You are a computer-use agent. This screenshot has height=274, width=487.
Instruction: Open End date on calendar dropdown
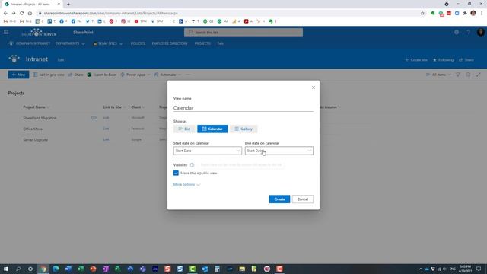279,151
